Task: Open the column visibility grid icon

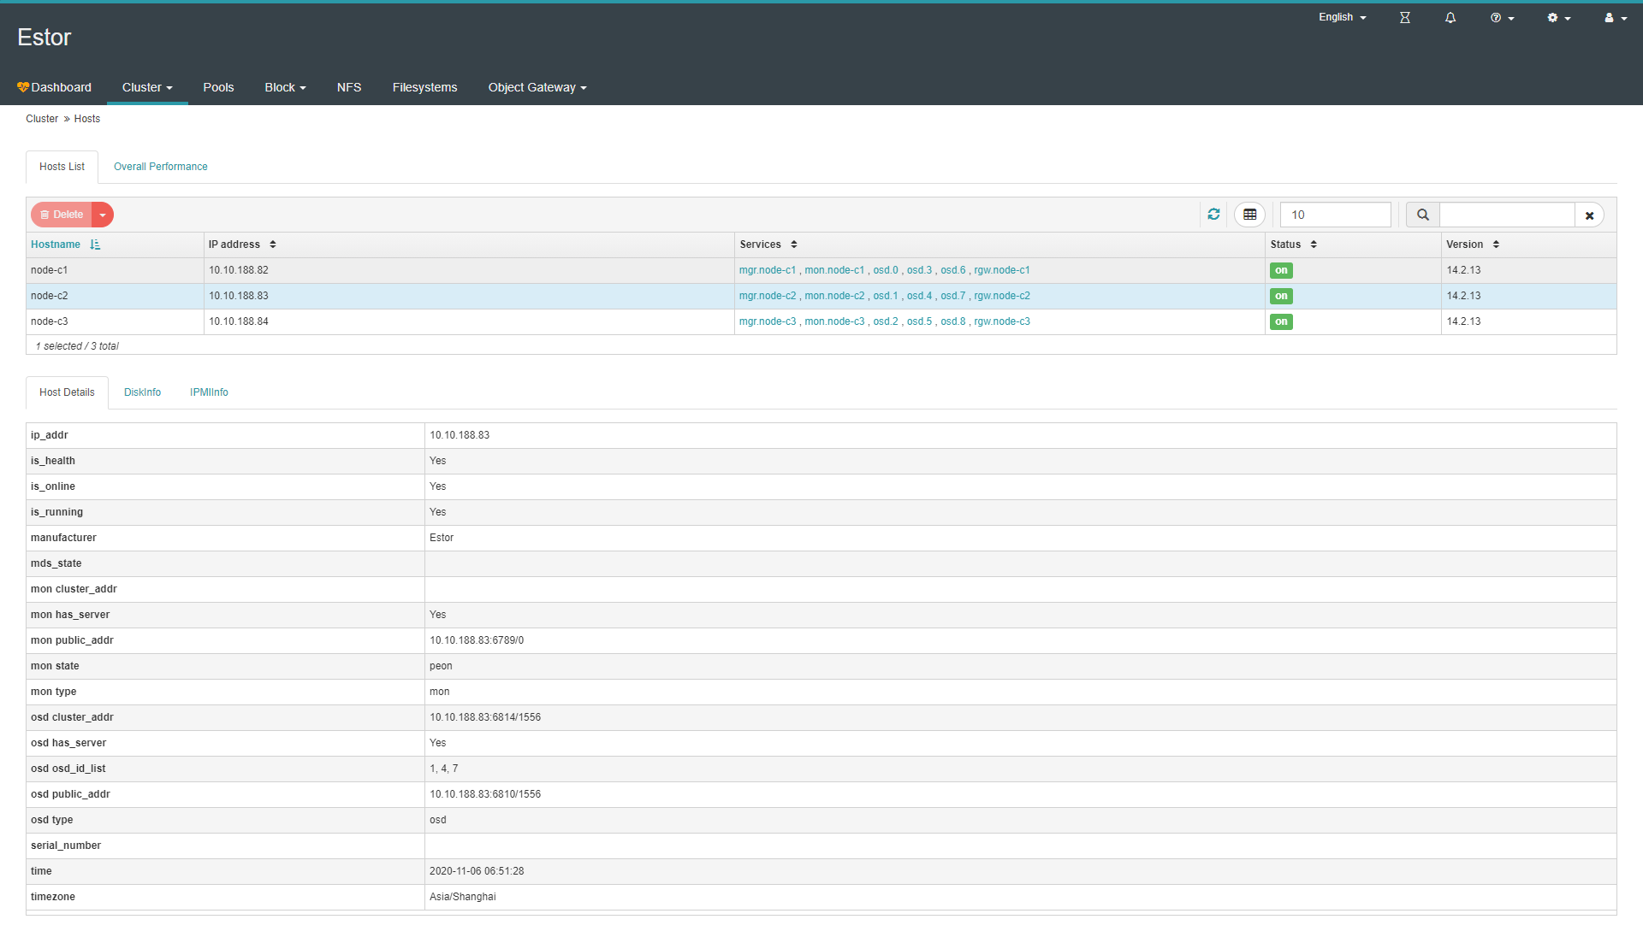Action: tap(1249, 215)
